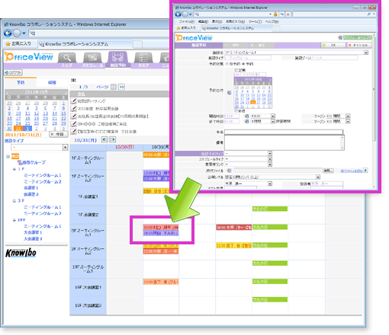Image resolution: width=389 pixels, height=335 pixels.
Task: Open start time 13:00 dropdown
Action: [273, 116]
